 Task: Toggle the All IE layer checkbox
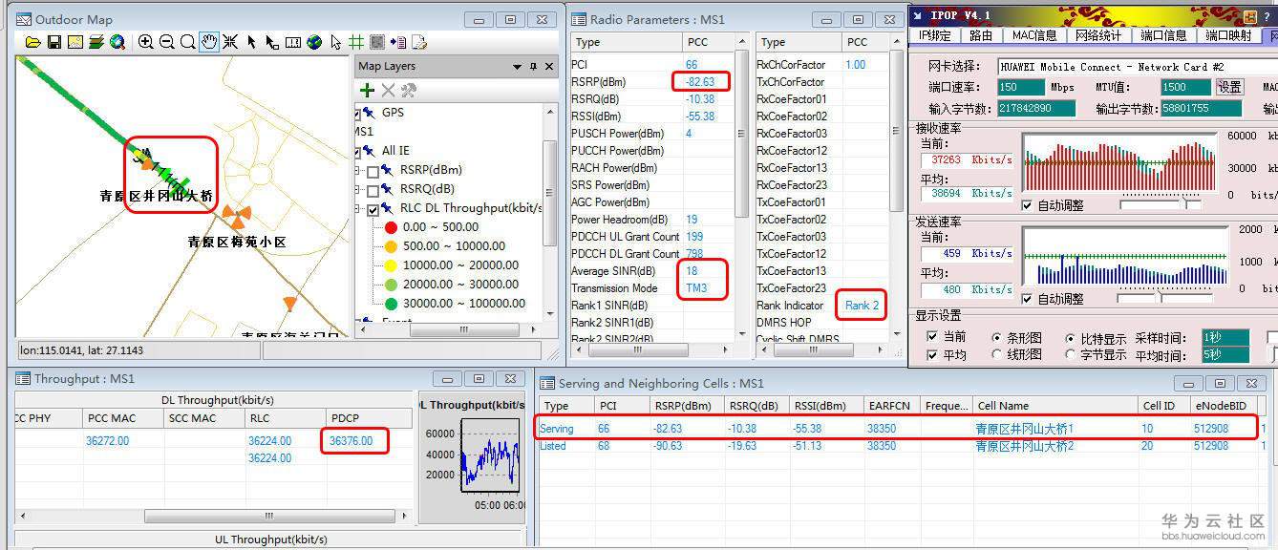357,151
